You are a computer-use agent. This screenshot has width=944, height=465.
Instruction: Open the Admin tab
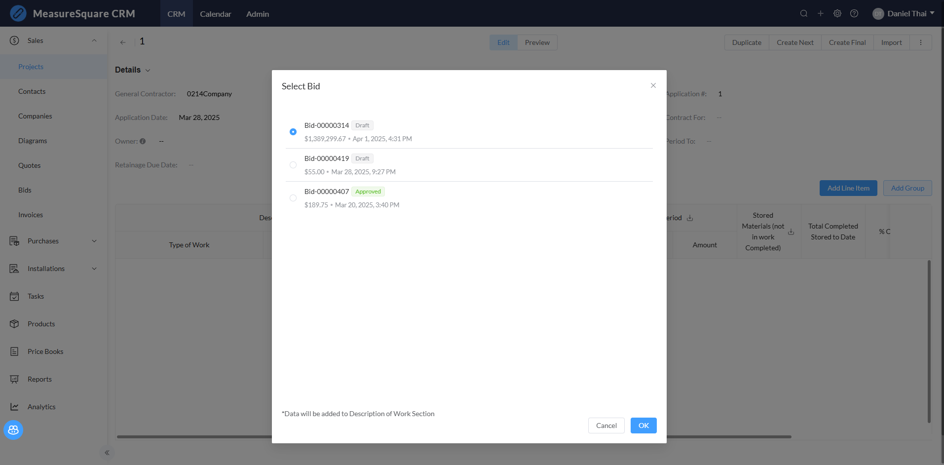[x=258, y=14]
